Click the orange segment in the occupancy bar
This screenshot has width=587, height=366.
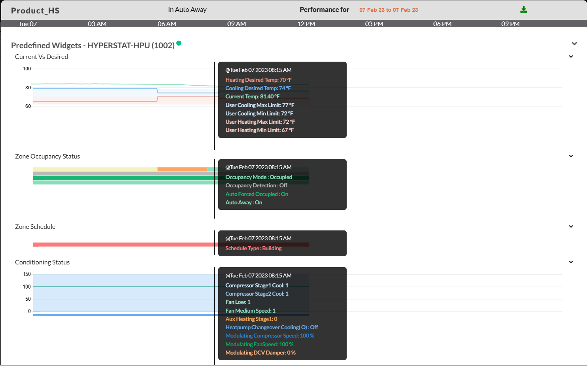[182, 169]
